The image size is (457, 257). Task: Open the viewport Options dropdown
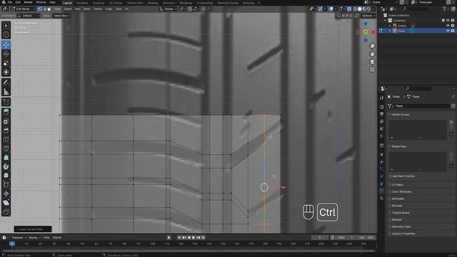tap(368, 16)
